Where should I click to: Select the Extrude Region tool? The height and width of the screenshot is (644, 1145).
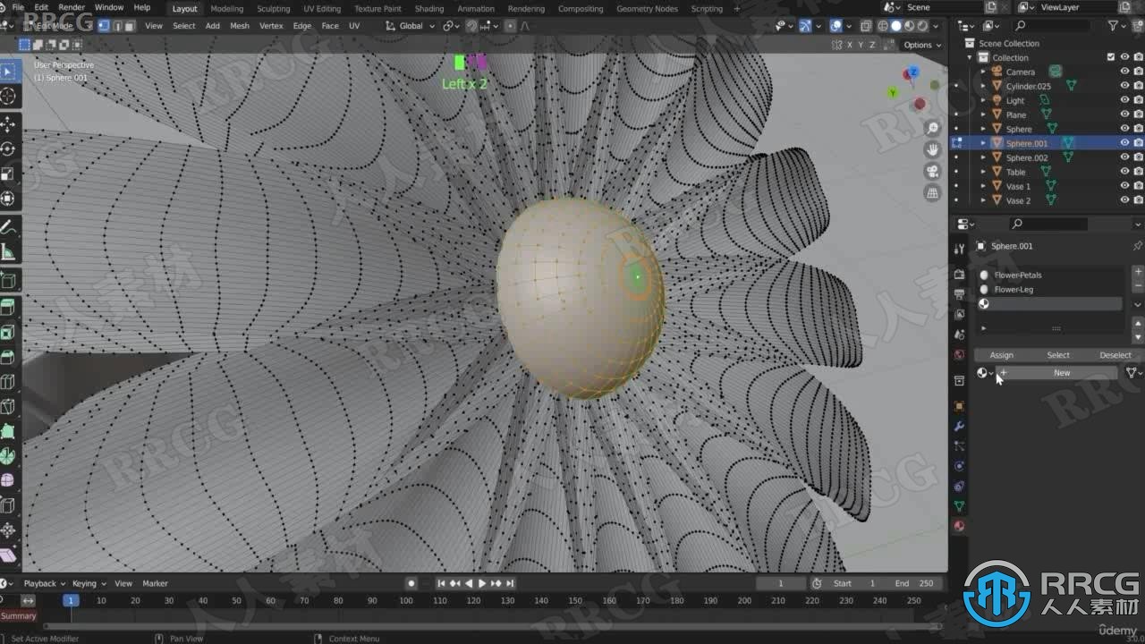coord(8,308)
